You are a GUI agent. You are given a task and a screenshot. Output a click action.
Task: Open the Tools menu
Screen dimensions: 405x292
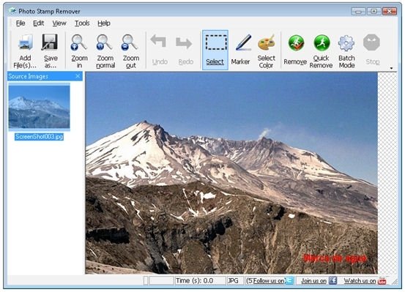[82, 23]
